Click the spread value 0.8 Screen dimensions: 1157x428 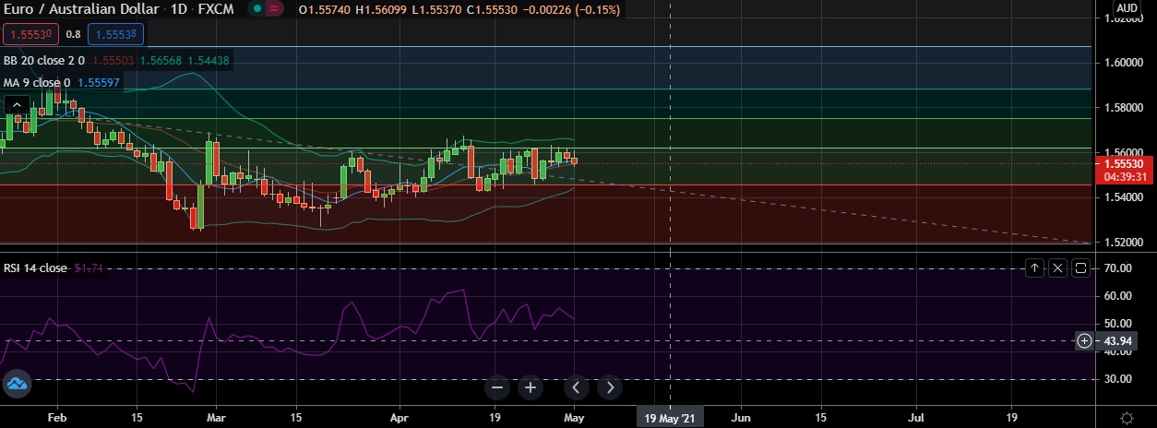(74, 34)
